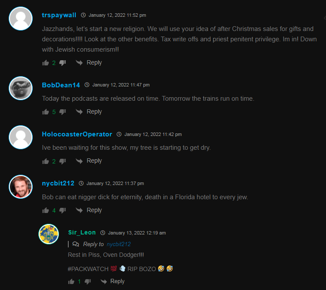
Task: Reply to HolocoasterOperator's comment
Action: coord(89,161)
